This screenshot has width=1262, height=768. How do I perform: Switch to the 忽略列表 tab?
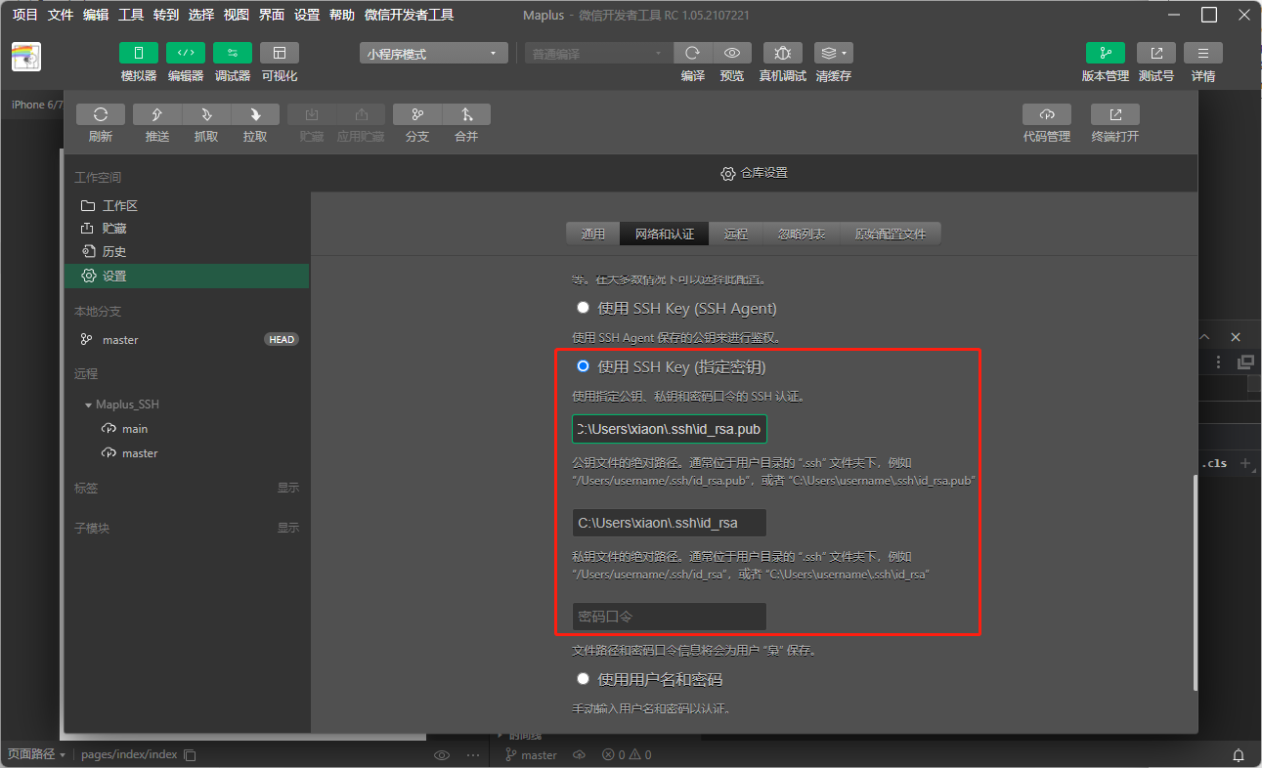tap(802, 234)
